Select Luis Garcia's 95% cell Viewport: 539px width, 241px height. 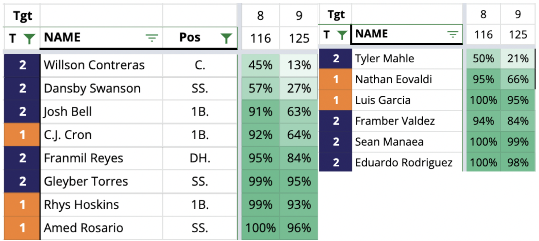(x=518, y=100)
